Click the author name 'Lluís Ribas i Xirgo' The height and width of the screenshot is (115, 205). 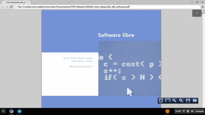click(x=82, y=61)
